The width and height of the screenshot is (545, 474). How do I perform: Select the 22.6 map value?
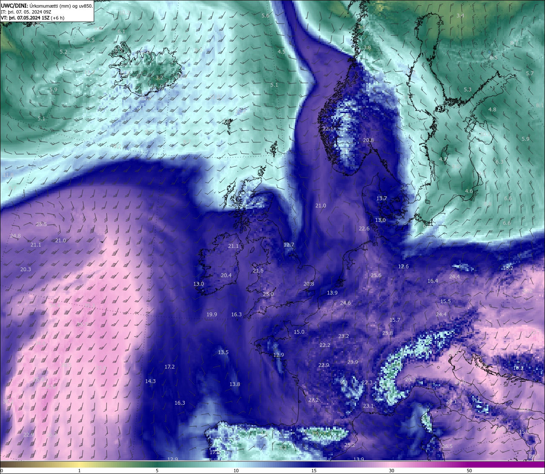pos(364,229)
